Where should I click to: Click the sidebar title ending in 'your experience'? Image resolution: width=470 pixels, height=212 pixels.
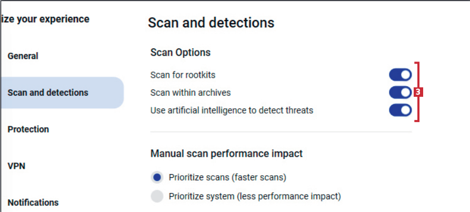[x=45, y=19]
